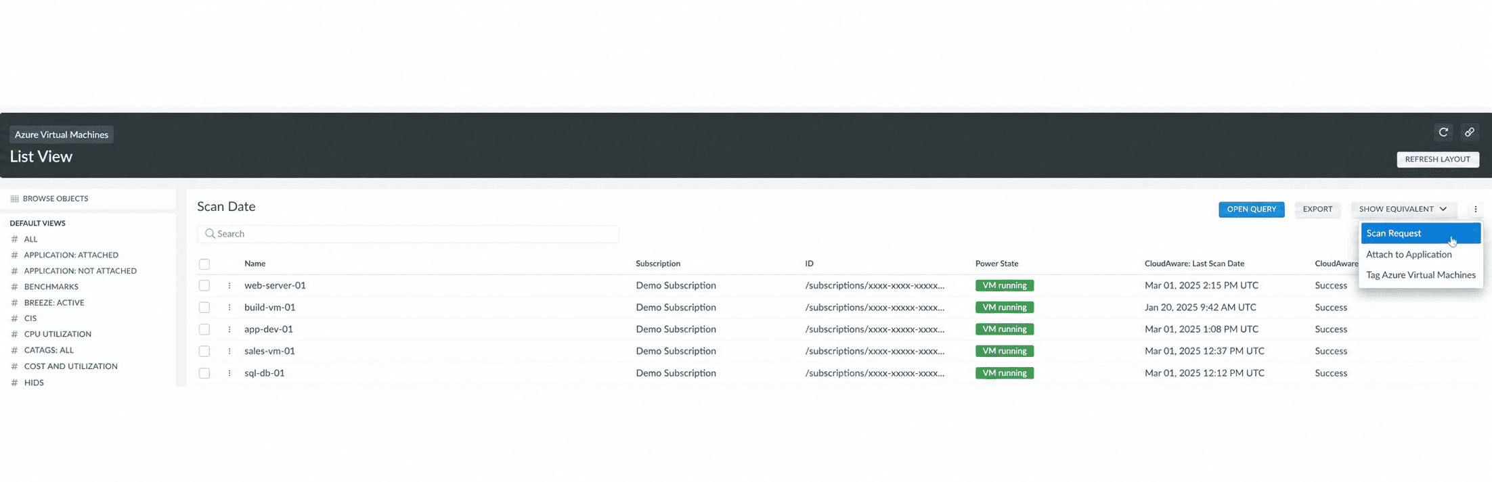Check the box for sql-db-01
Viewport: 1492px width, 482px height.
pos(204,373)
